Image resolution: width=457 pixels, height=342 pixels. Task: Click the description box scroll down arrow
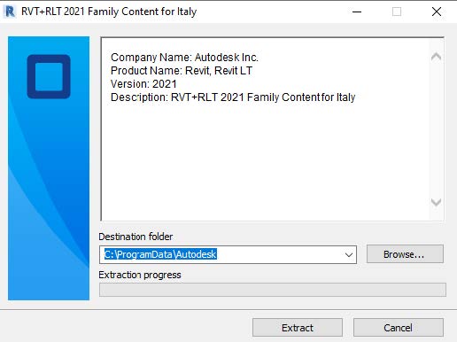click(436, 202)
